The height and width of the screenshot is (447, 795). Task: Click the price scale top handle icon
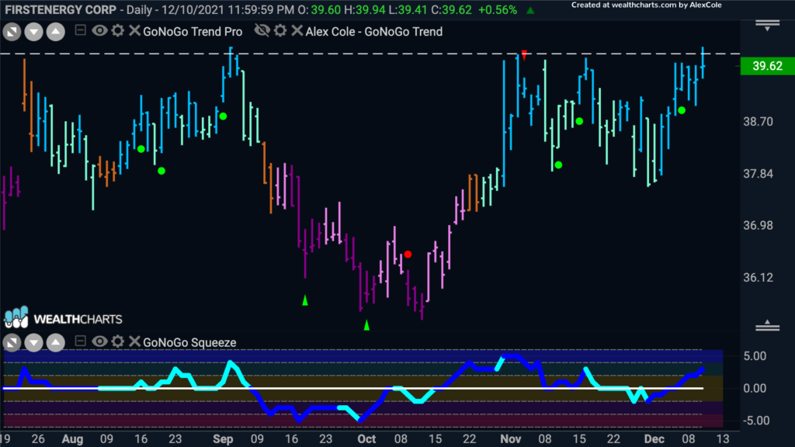click(x=768, y=26)
